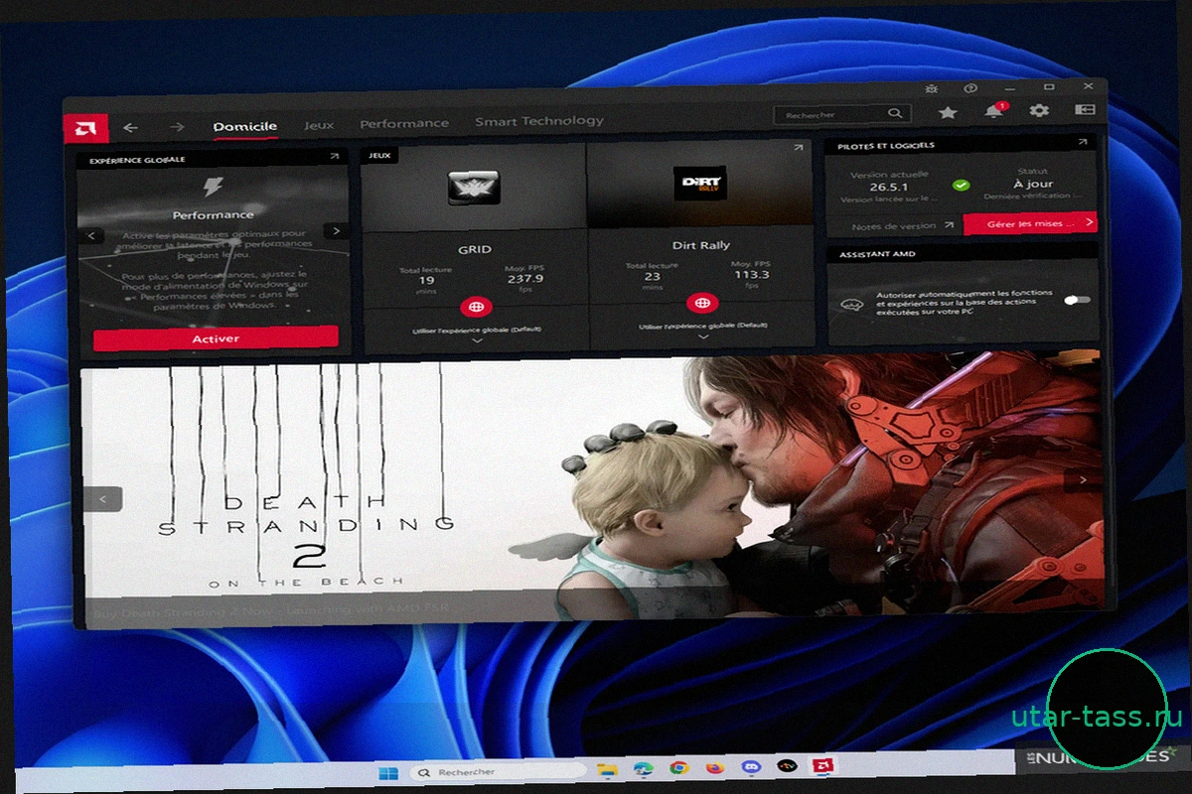This screenshot has width=1192, height=794.
Task: Open the Smart Technology tab
Action: pyautogui.click(x=538, y=121)
